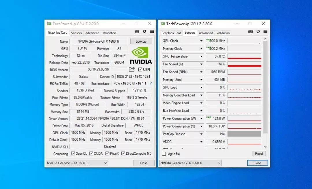This screenshot has width=312, height=189.
Task: Enable the Log to file checkbox
Action: [164, 154]
